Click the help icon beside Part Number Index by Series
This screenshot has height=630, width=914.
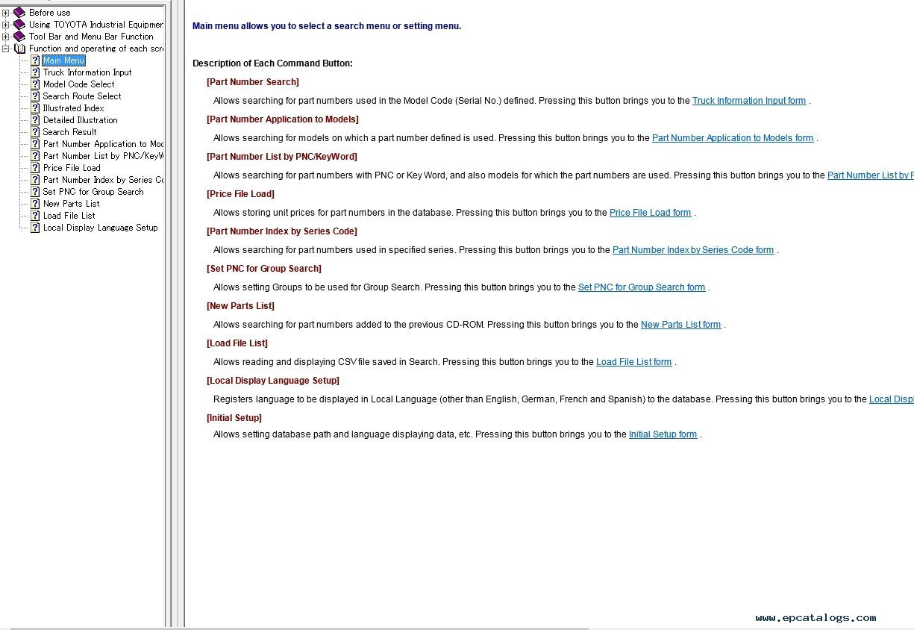click(35, 180)
